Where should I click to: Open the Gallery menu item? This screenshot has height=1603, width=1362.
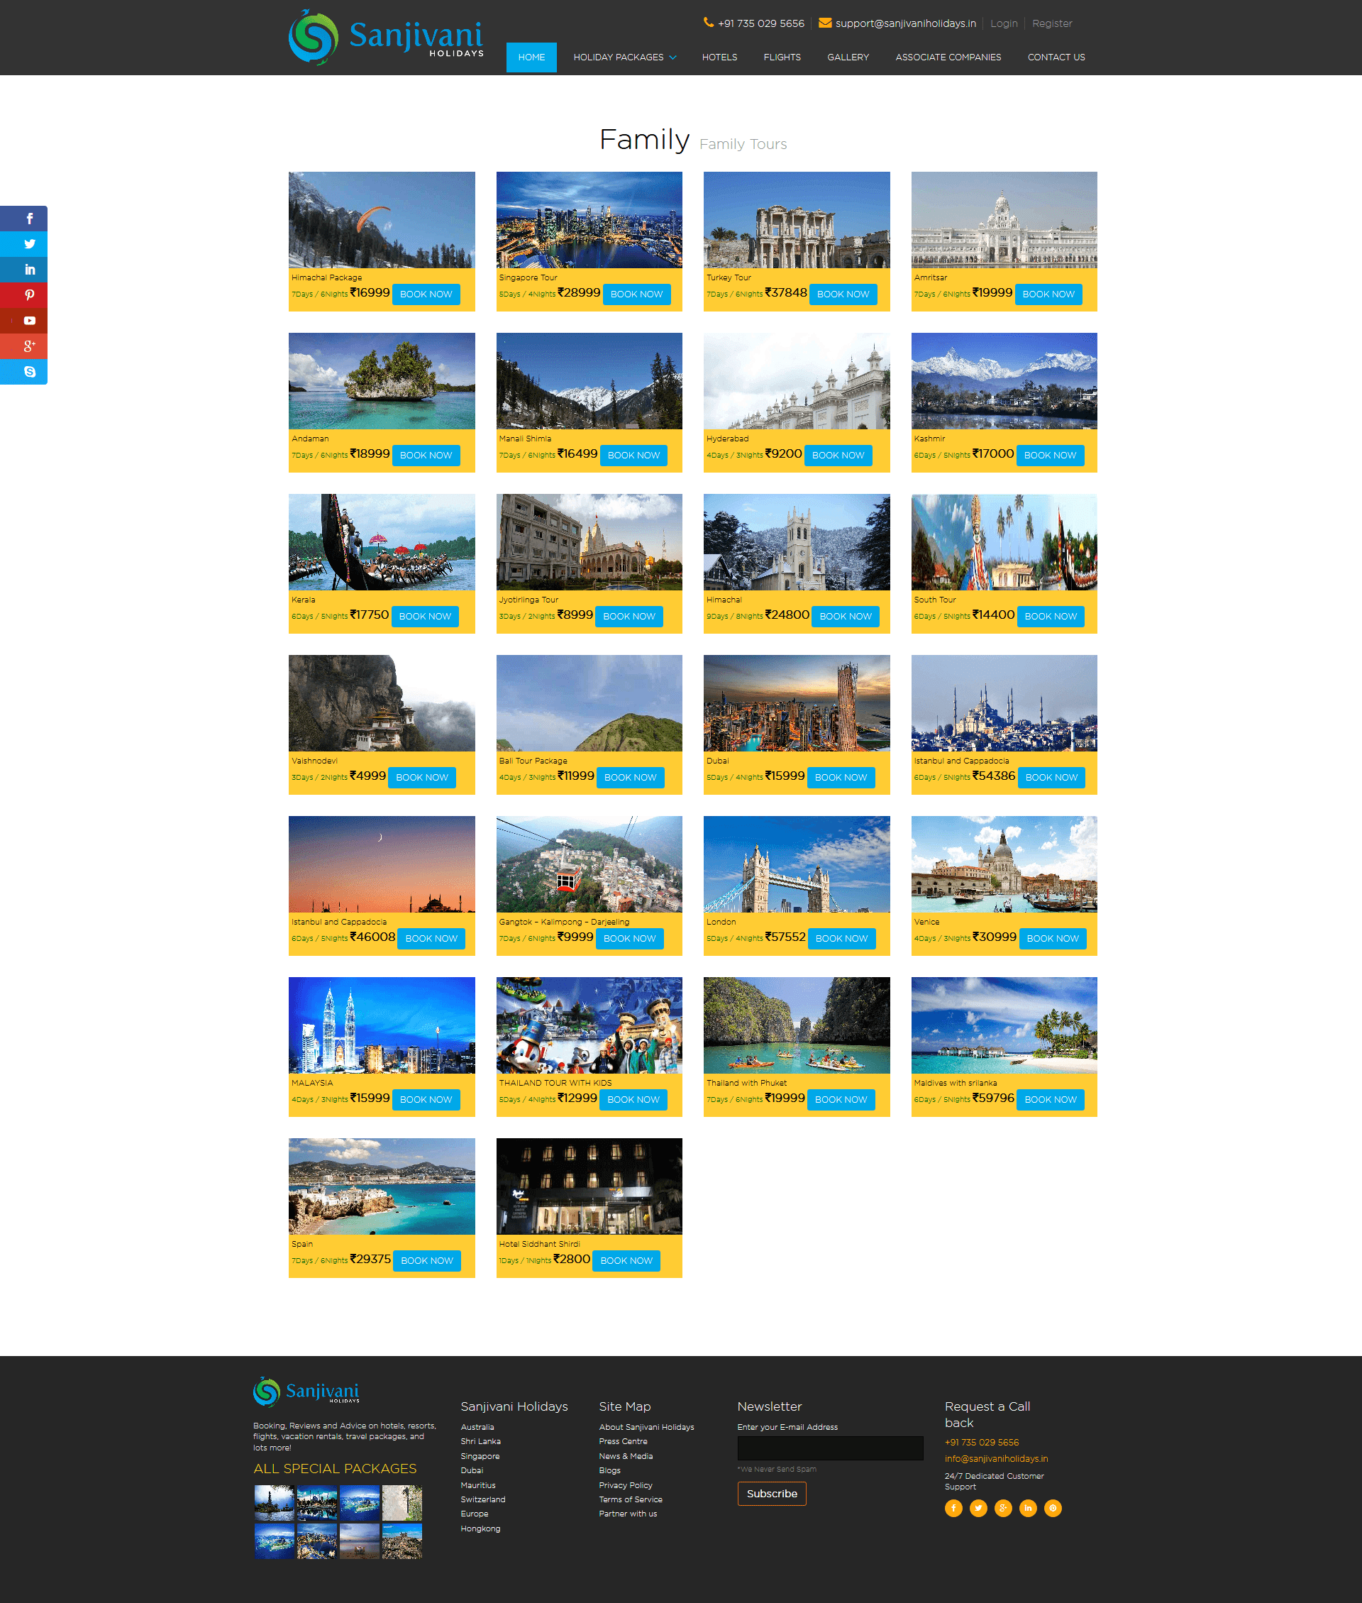(x=848, y=57)
